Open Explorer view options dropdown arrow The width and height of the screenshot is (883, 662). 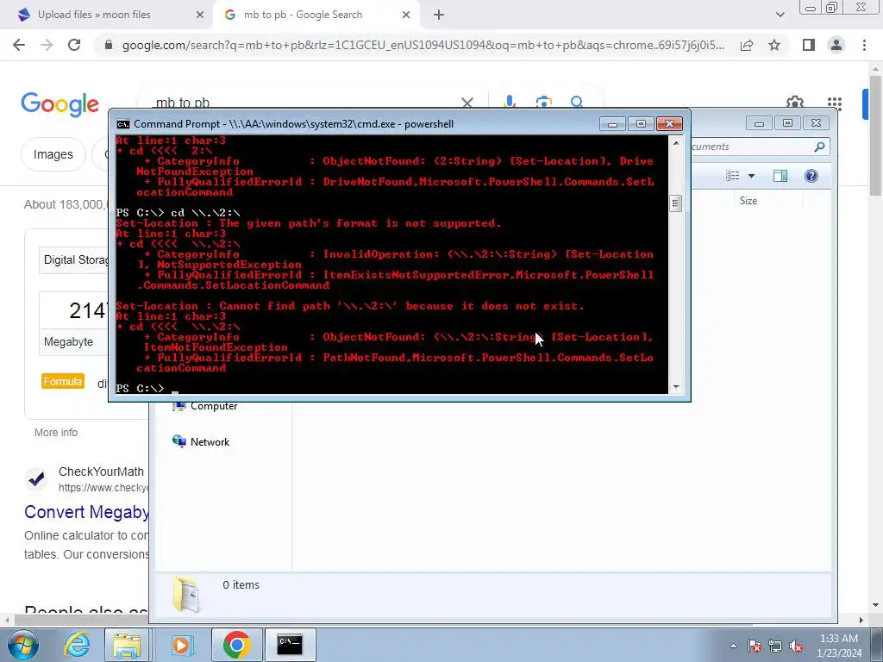tap(751, 176)
